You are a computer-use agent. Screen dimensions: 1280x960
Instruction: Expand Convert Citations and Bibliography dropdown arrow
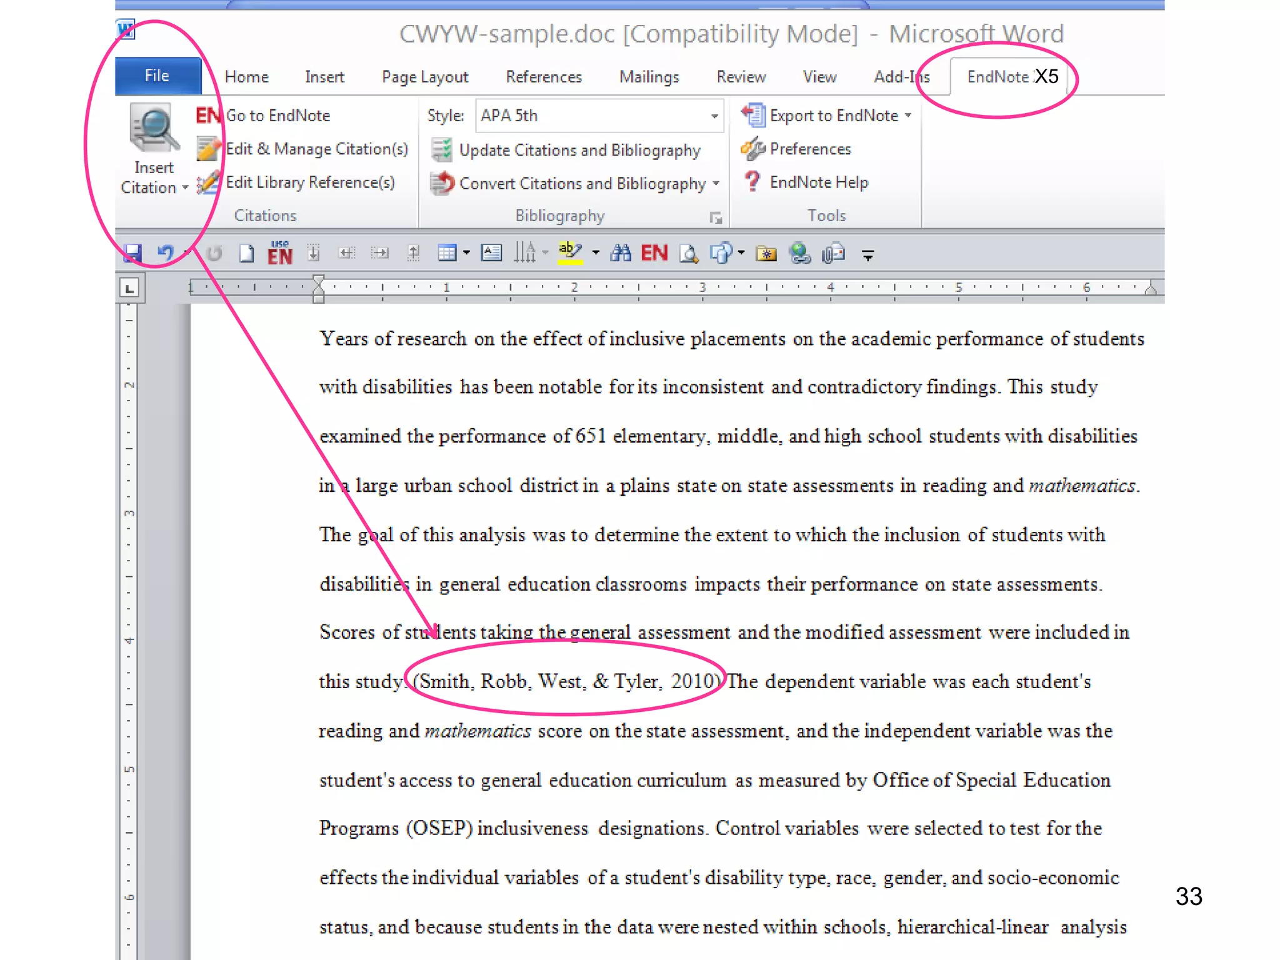[x=716, y=184]
